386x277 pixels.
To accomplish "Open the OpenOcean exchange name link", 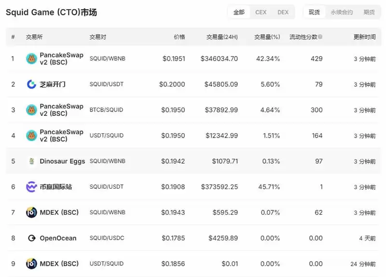I will click(58, 238).
